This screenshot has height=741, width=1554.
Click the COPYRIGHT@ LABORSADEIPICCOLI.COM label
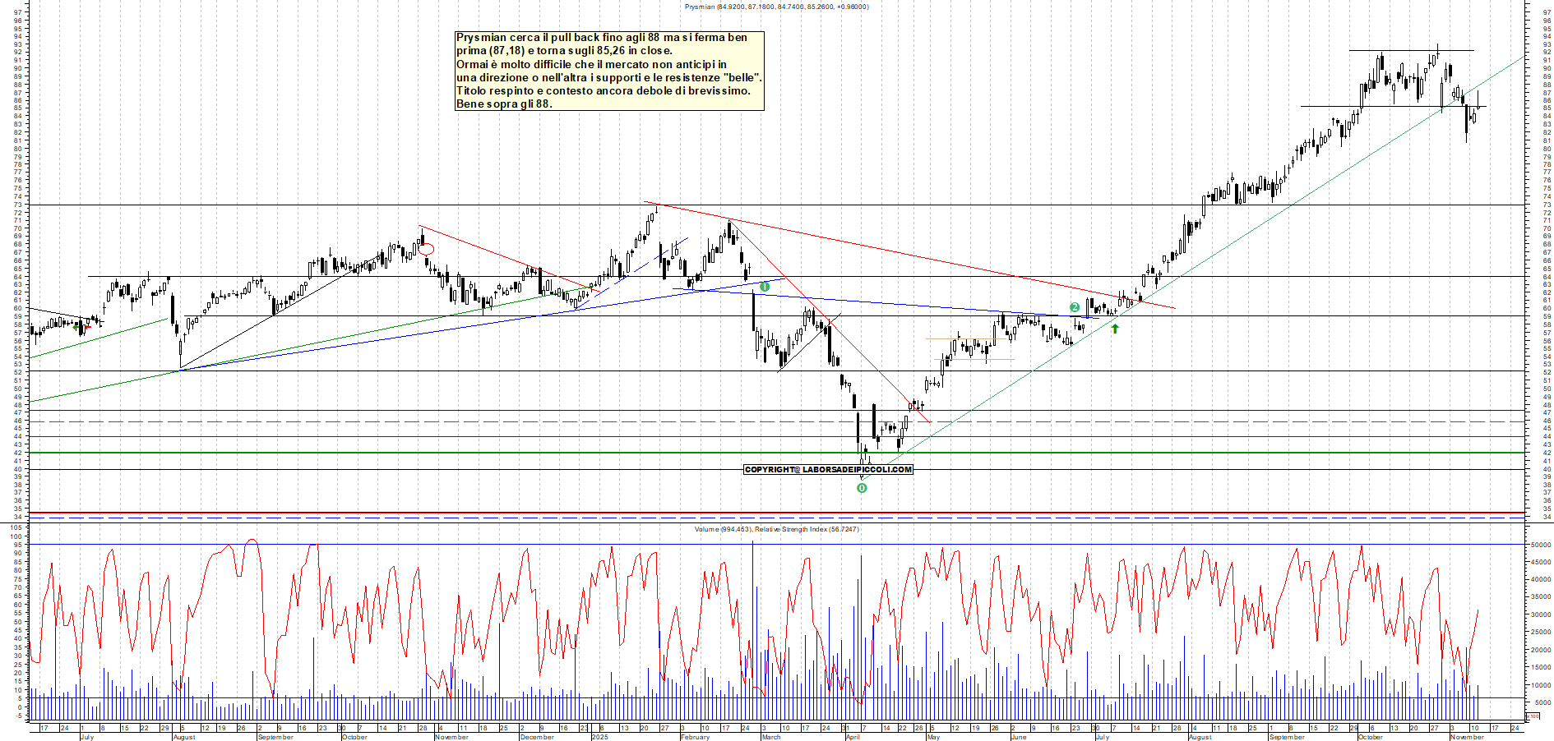coord(828,469)
